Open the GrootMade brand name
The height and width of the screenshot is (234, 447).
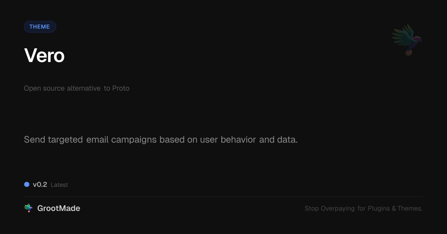pos(58,208)
